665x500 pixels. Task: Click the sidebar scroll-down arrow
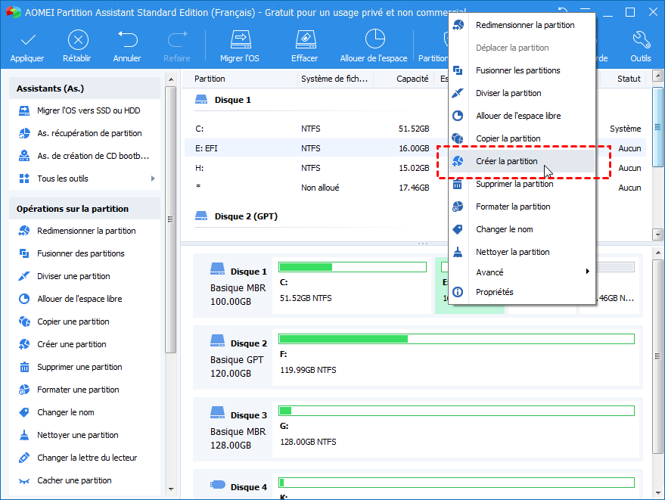pyautogui.click(x=171, y=489)
